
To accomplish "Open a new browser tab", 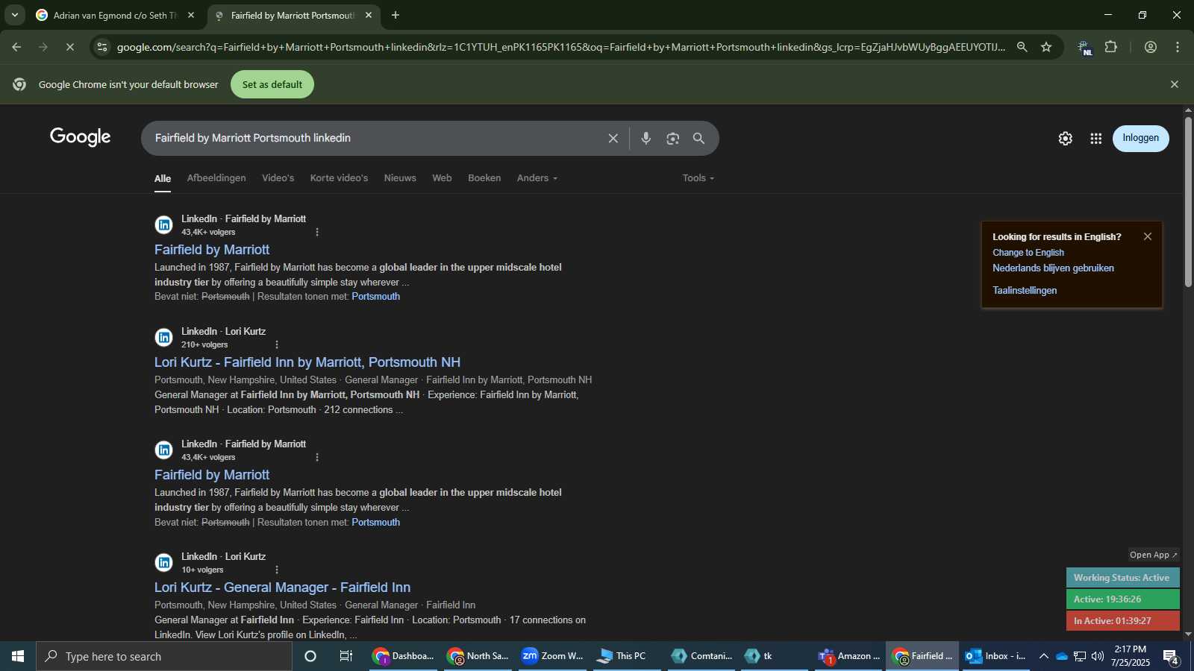I will pos(396,15).
